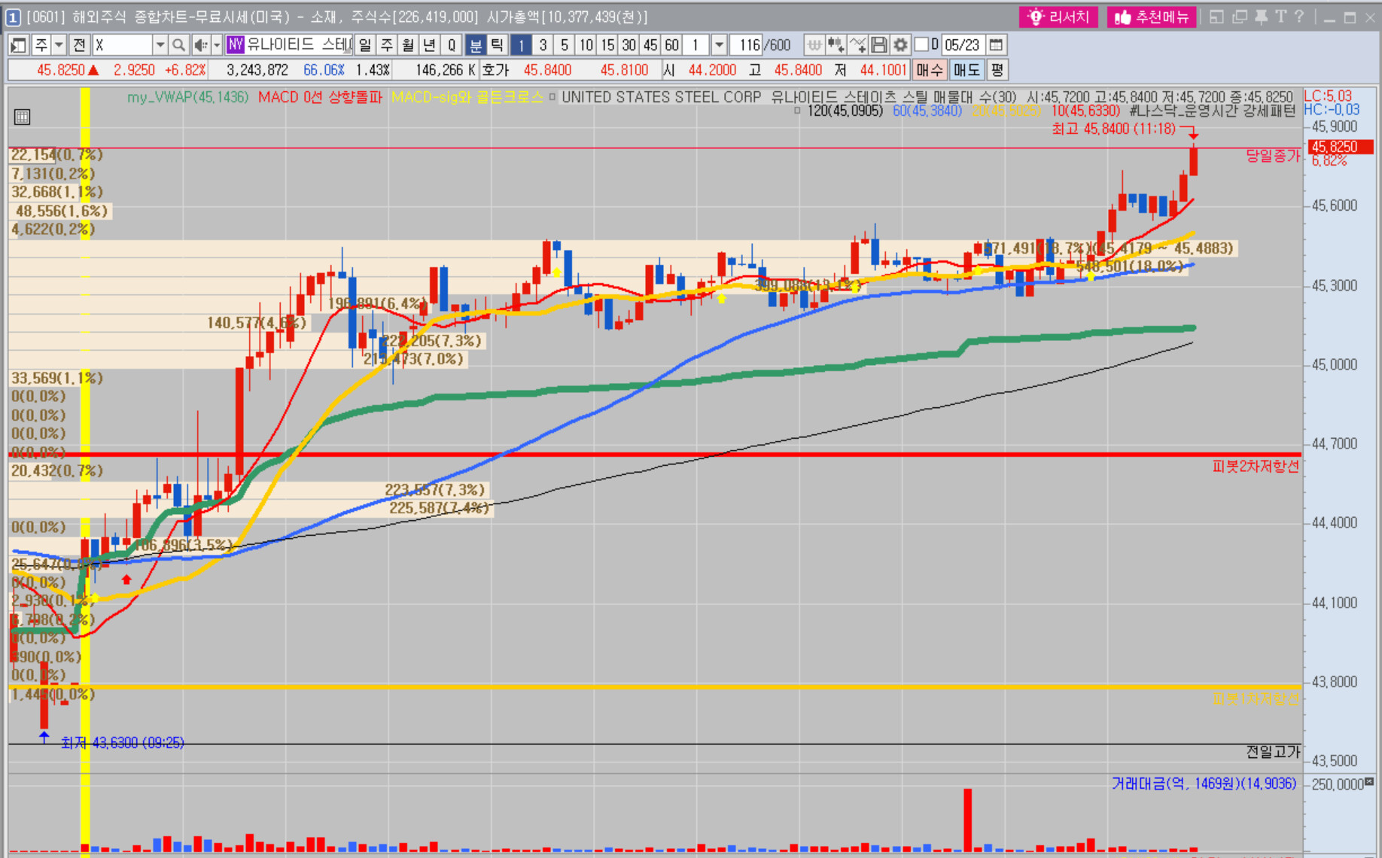Screen dimensions: 1382x858
Task: Select the 45-minute interval button
Action: (x=650, y=45)
